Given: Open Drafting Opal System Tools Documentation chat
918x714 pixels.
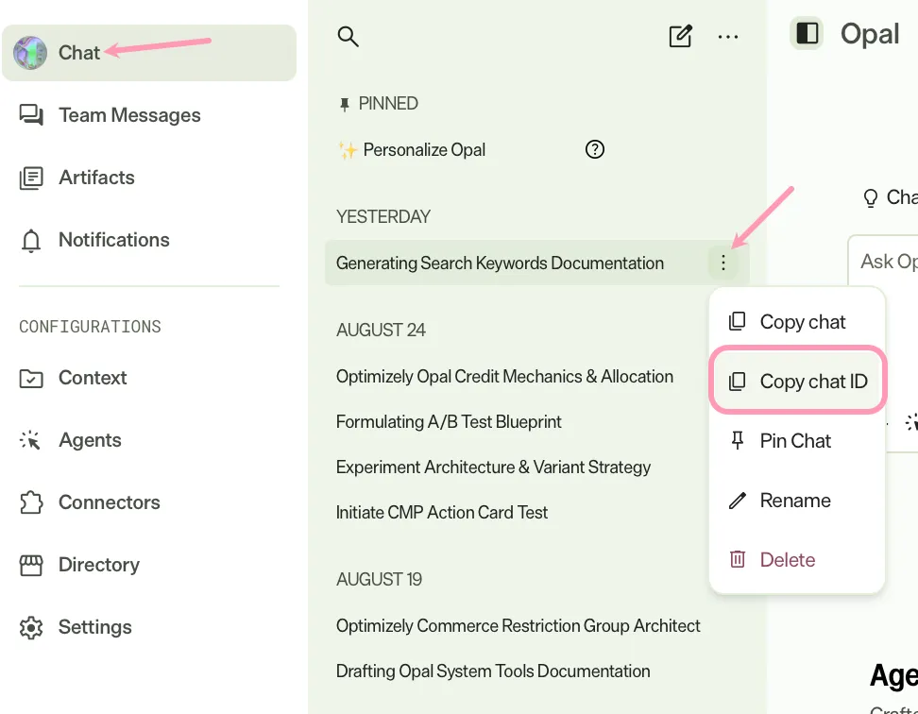Looking at the screenshot, I should coord(493,671).
